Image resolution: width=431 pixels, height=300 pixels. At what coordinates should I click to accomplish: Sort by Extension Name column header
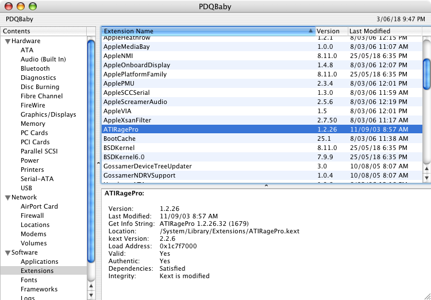coord(209,31)
